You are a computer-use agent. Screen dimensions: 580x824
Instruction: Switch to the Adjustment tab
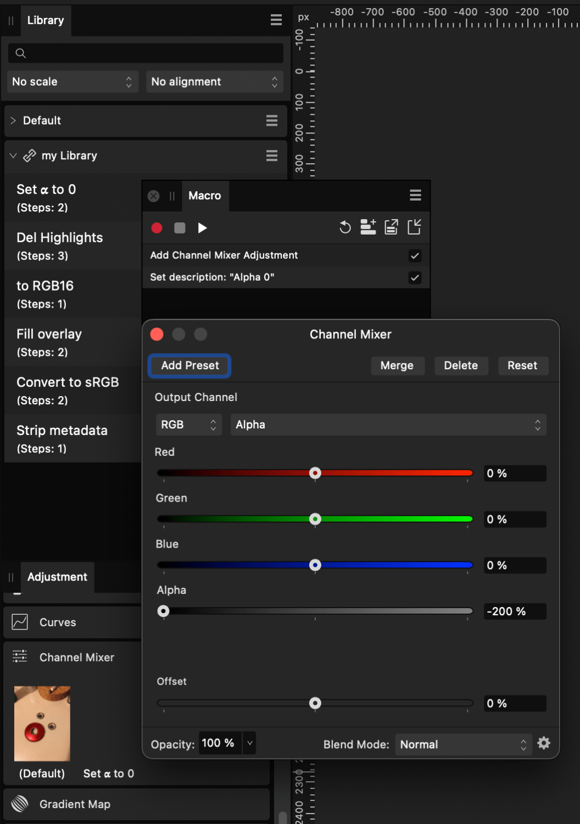click(57, 577)
